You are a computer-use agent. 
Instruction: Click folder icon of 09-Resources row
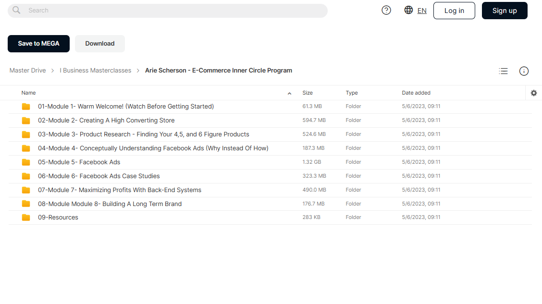coord(26,218)
